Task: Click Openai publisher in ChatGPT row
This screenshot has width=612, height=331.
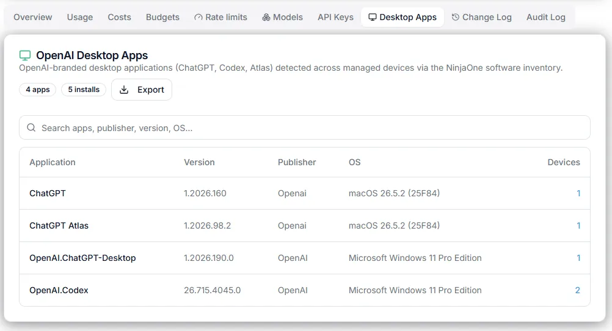Action: 292,193
